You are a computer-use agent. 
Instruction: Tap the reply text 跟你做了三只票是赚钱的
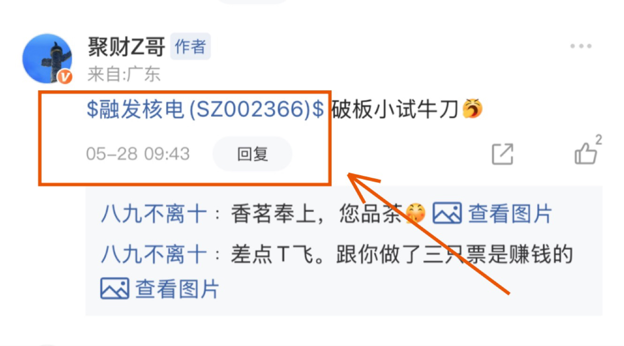tap(455, 254)
